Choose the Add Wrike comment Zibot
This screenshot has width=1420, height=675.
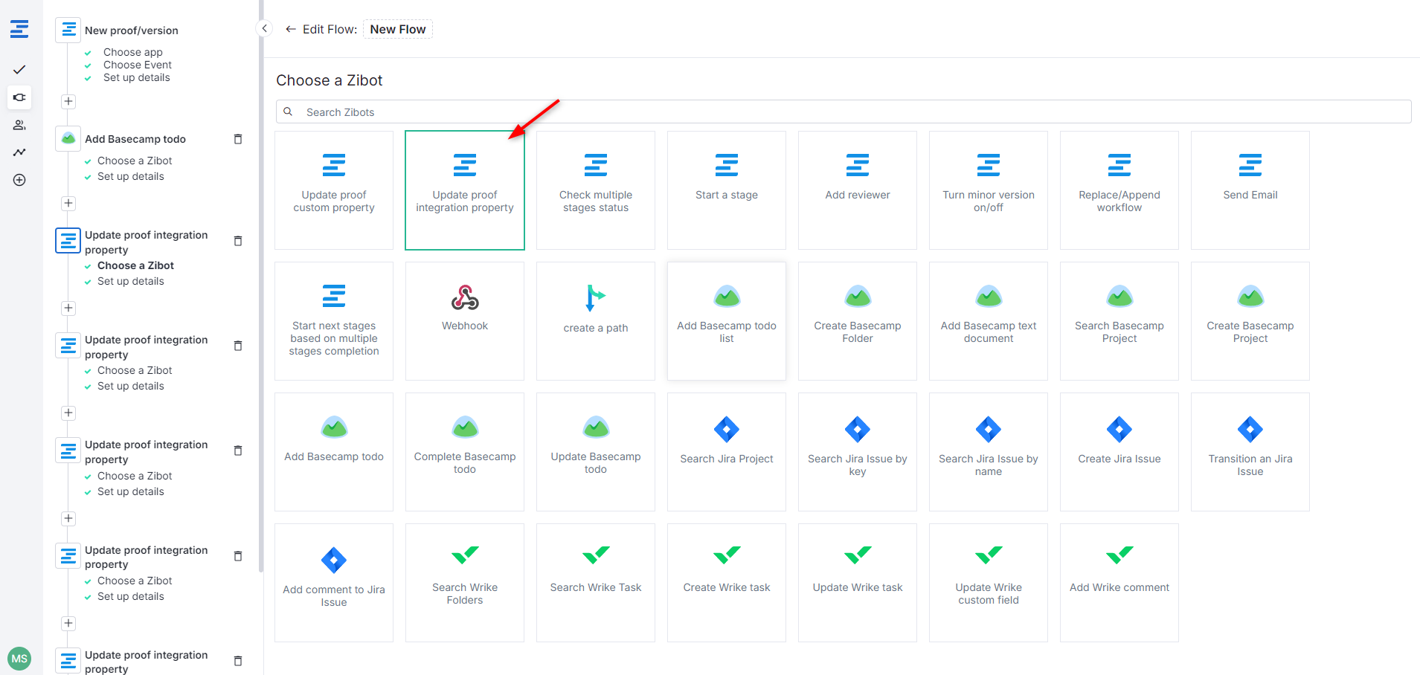tap(1119, 583)
